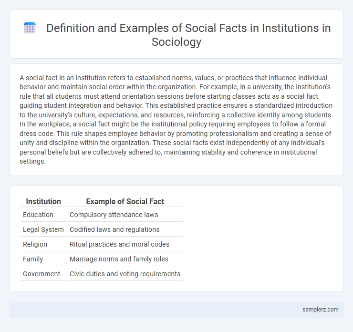Screen dimensions: 353x332
Task: Click the Legal System table cell
Action: point(43,229)
